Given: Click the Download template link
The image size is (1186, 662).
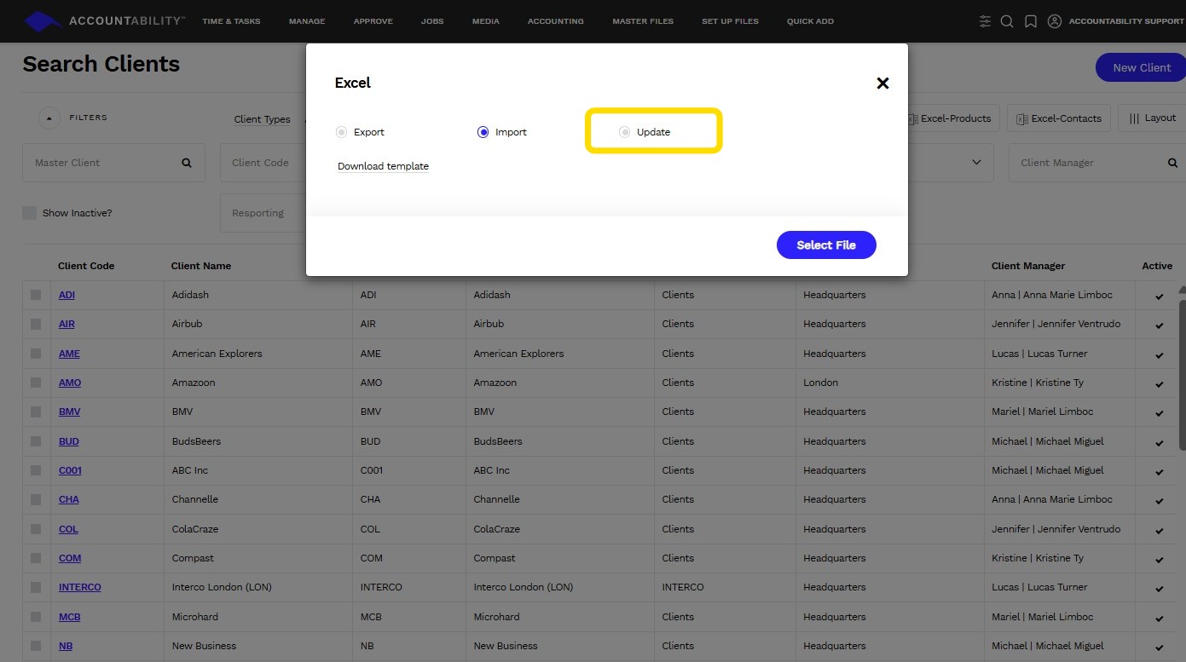Looking at the screenshot, I should [383, 166].
